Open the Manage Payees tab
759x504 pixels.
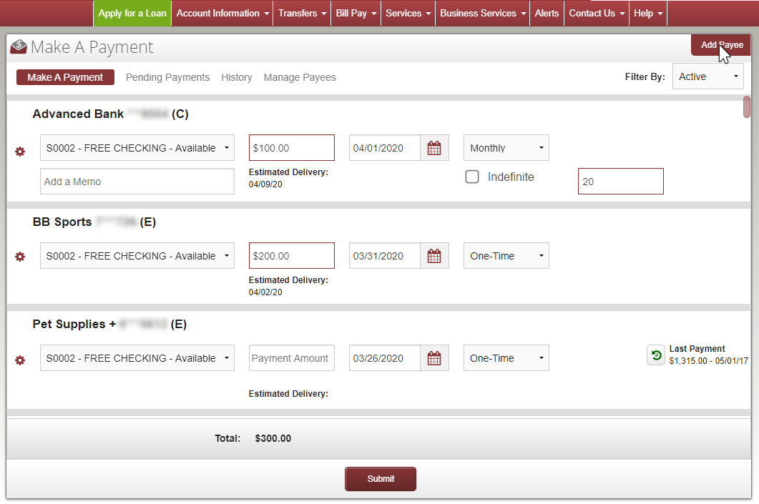(x=300, y=77)
